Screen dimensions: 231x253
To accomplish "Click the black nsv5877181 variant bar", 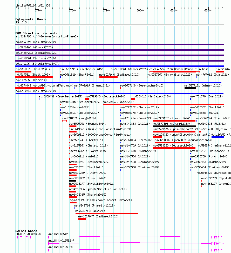I will pyautogui.click(x=190, y=88).
